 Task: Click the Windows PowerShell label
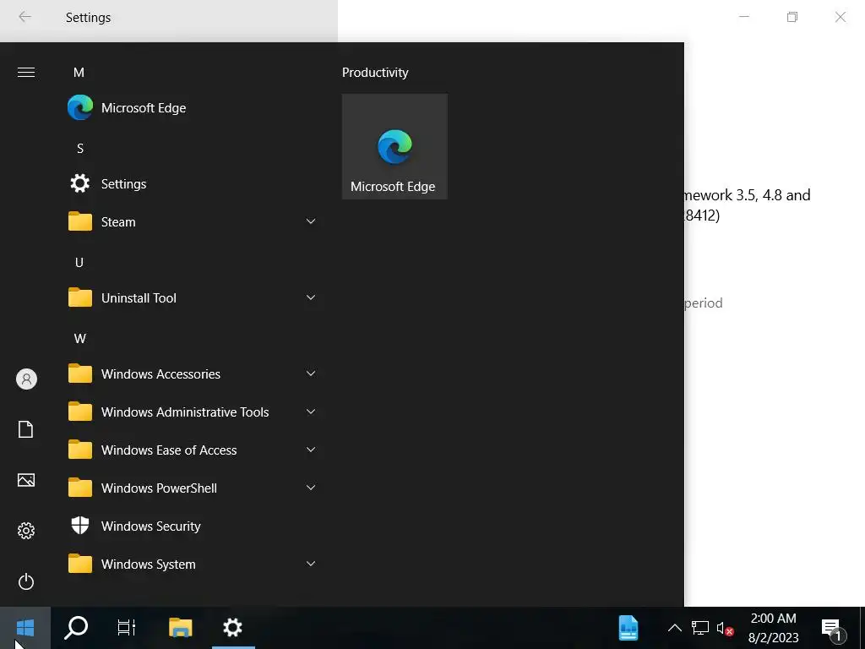(x=159, y=488)
